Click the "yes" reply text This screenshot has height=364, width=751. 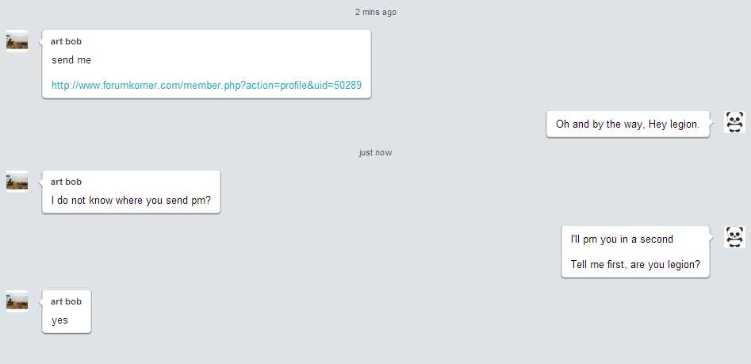point(59,320)
